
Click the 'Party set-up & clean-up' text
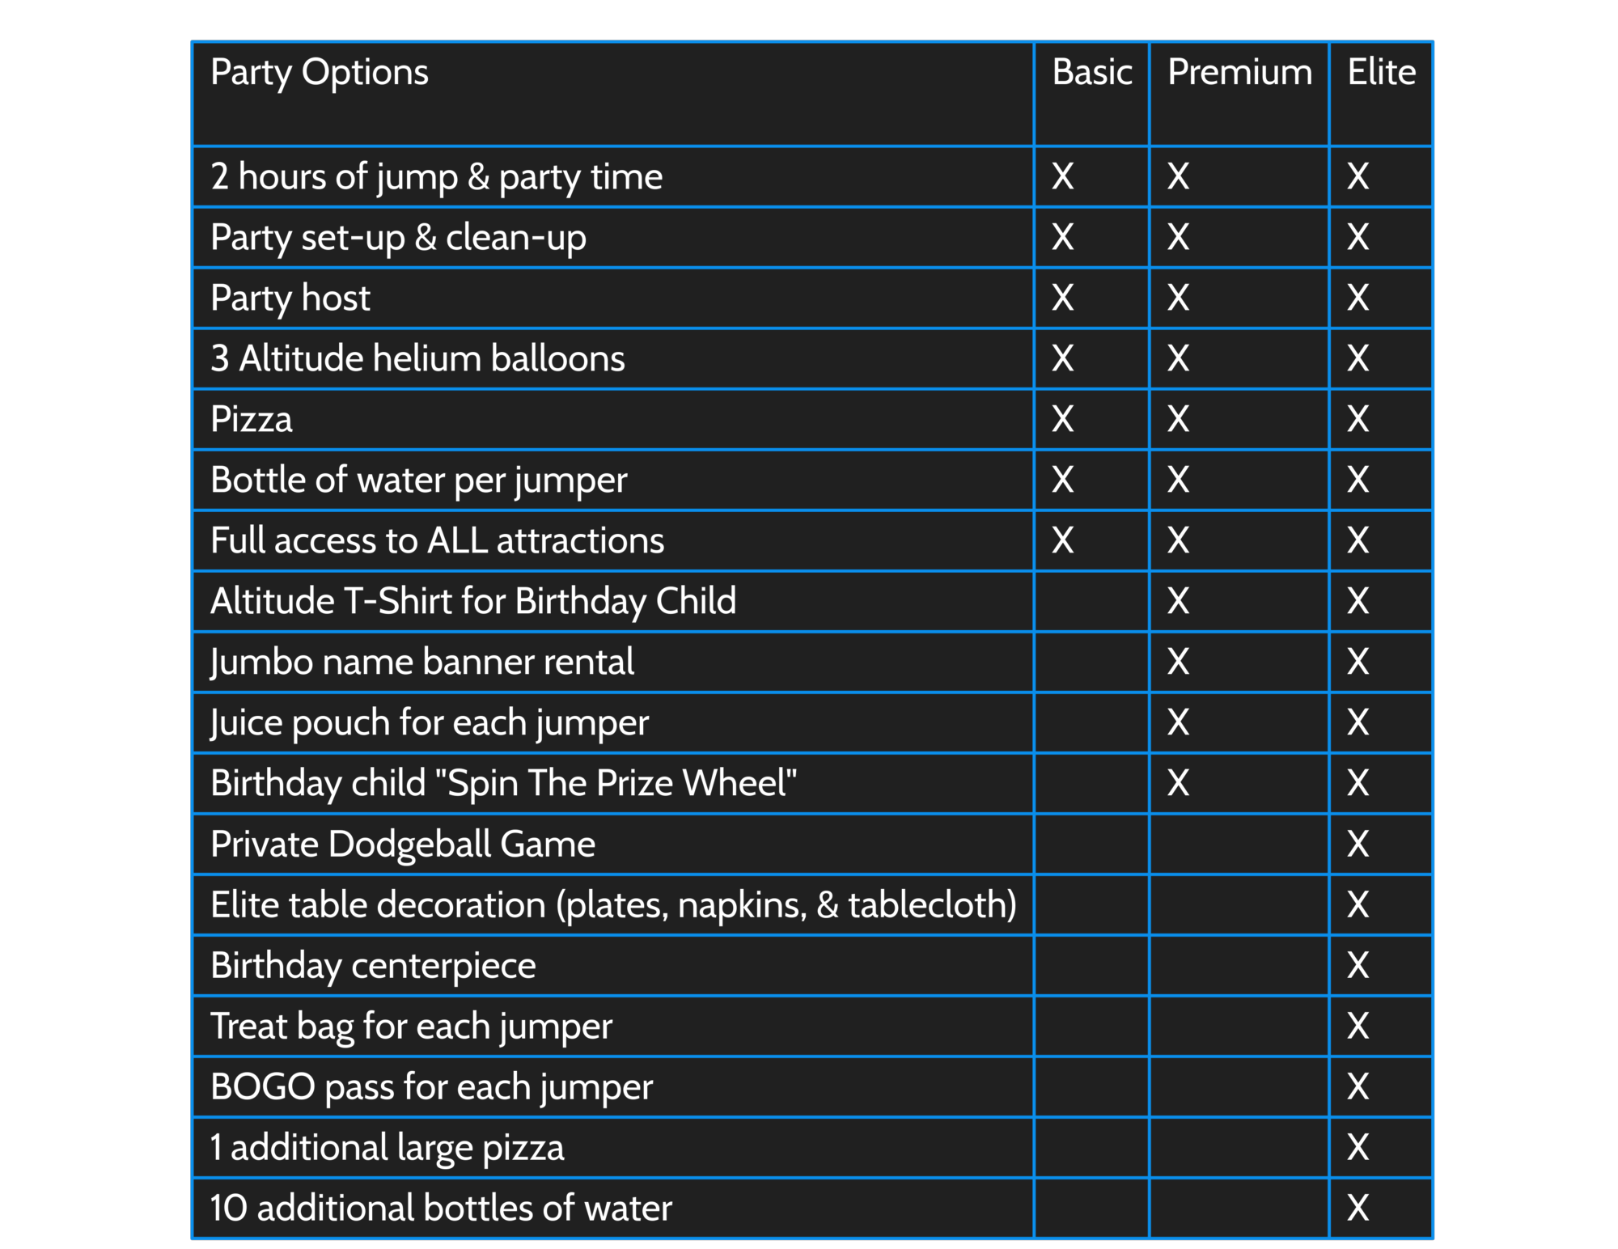[x=398, y=238]
